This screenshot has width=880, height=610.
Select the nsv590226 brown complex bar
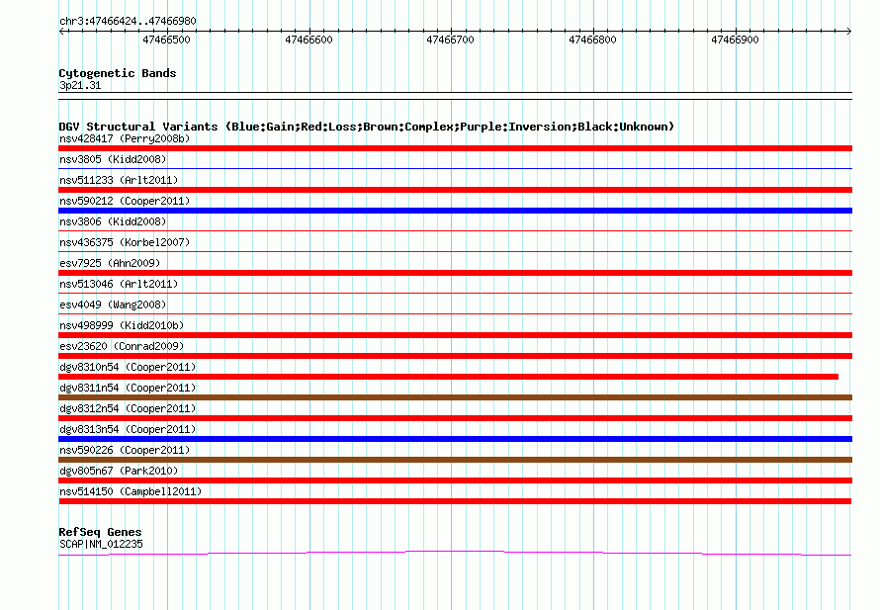[x=455, y=460]
